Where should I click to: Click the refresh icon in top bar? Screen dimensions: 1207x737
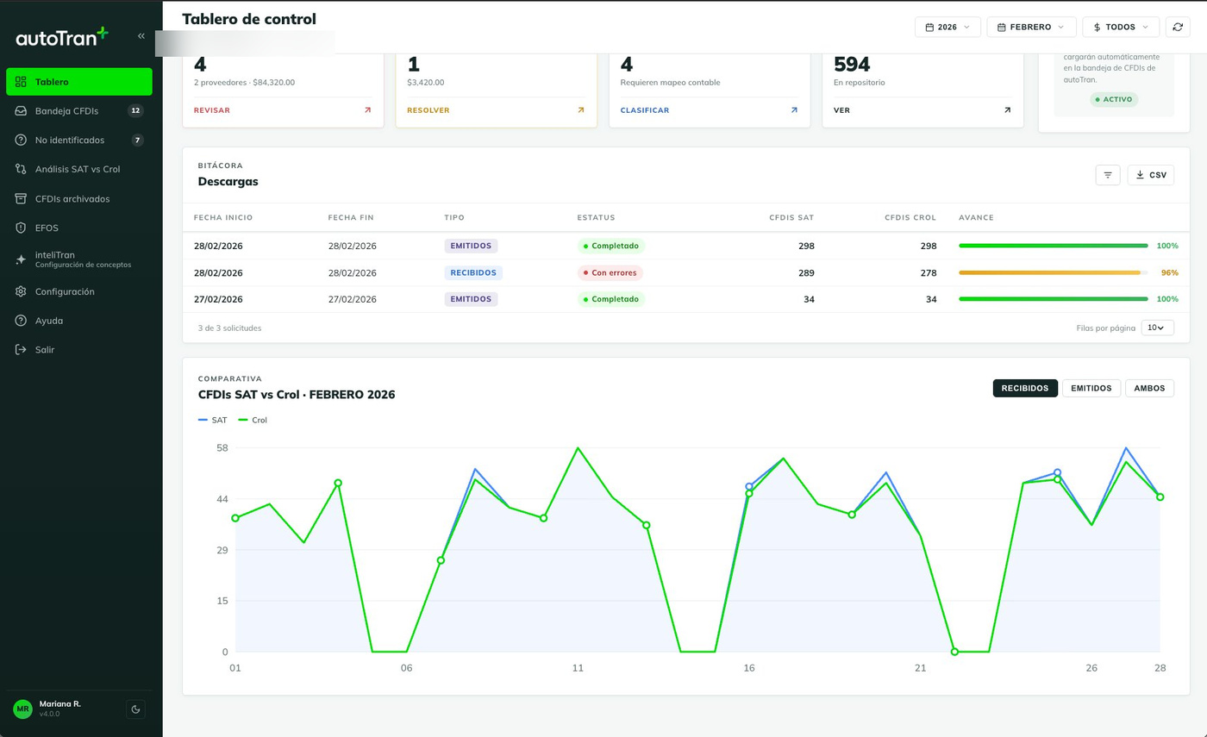pos(1178,28)
